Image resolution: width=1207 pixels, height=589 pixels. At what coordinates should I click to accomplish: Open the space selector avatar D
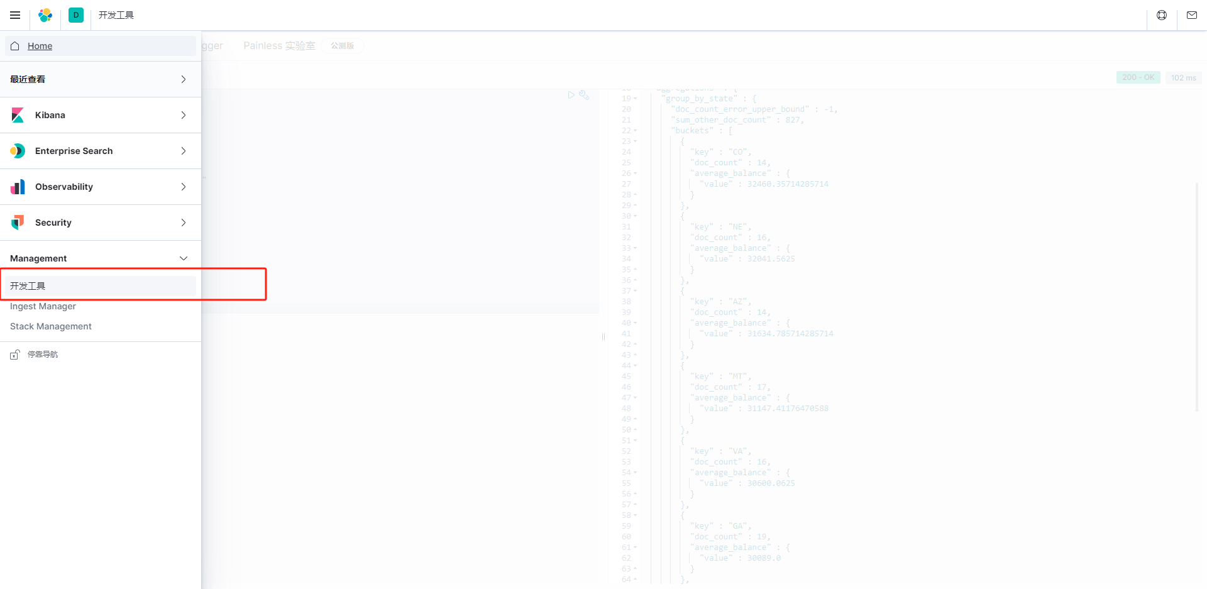coord(76,15)
